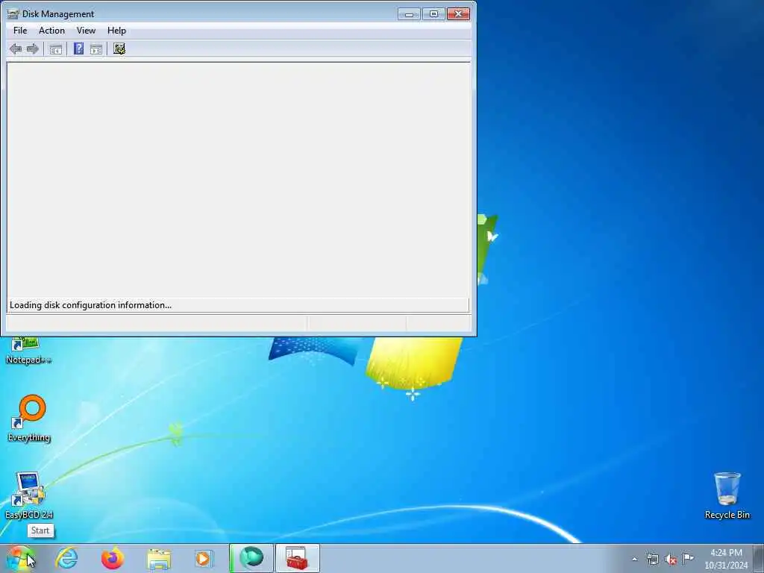Viewport: 764px width, 573px height.
Task: Open the Action Center flag icon
Action: click(x=688, y=558)
